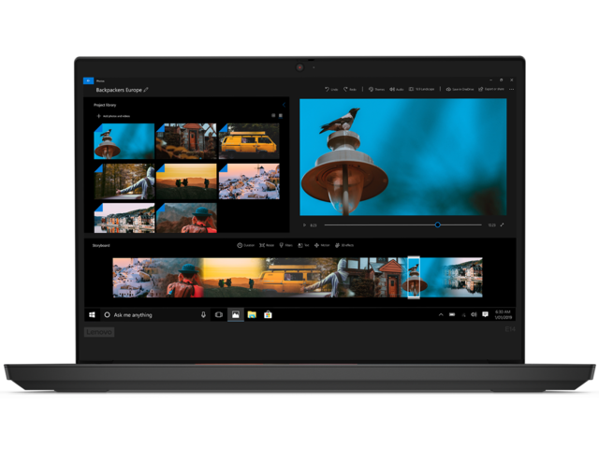Select the yellow van thumbnail in library

click(248, 141)
